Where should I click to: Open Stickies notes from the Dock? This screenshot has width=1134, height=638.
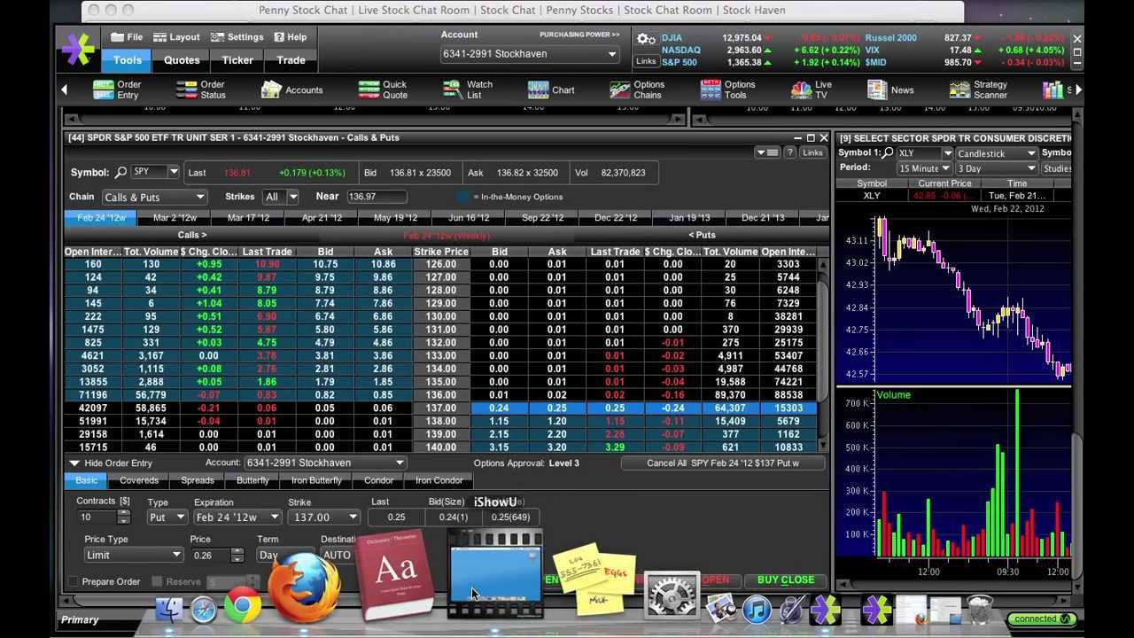[594, 579]
